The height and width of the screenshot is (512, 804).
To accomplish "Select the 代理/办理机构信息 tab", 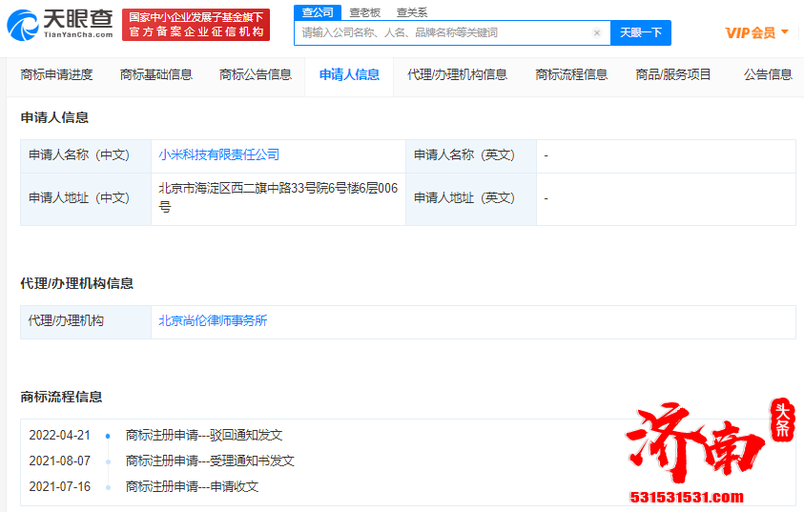I will pos(457,74).
